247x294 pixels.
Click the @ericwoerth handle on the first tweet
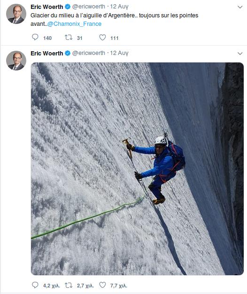point(89,7)
